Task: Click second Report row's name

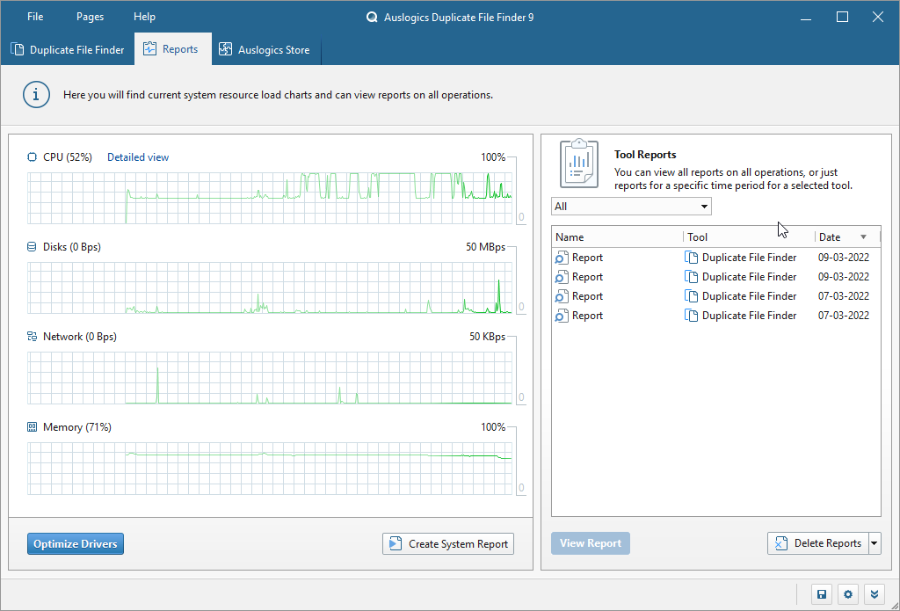Action: [x=587, y=277]
